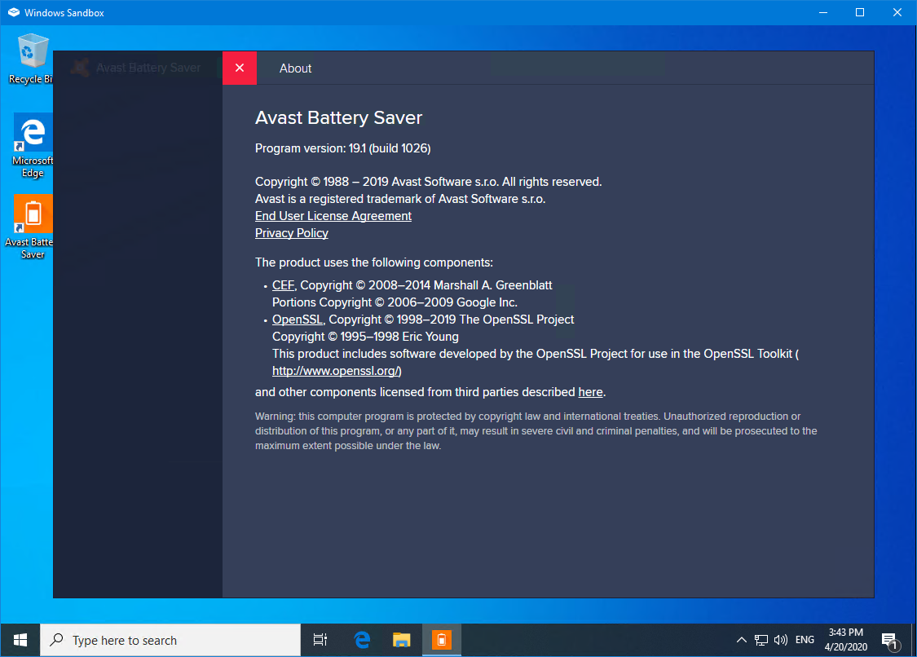
Task: Click the 'Avast Battery Saver' heading text
Action: (338, 117)
